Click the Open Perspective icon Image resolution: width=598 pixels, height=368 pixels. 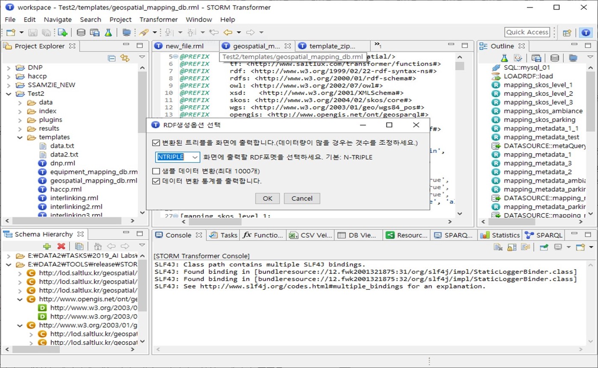pos(567,33)
